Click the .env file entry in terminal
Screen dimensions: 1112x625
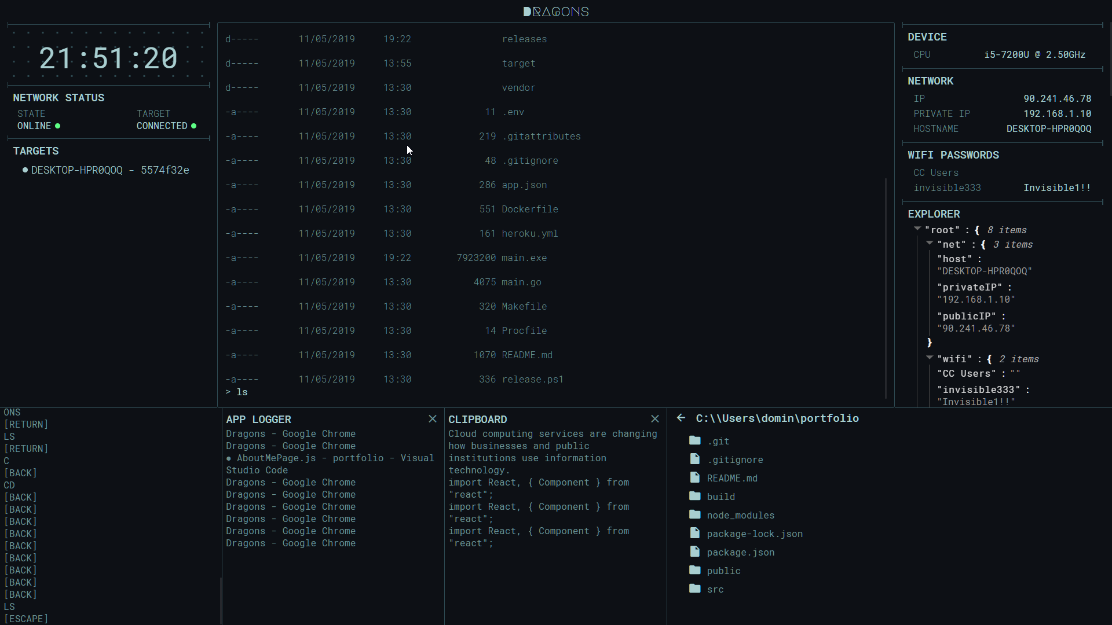[x=513, y=112]
